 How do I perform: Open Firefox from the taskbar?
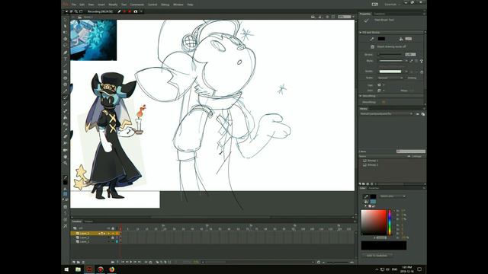[x=112, y=269]
